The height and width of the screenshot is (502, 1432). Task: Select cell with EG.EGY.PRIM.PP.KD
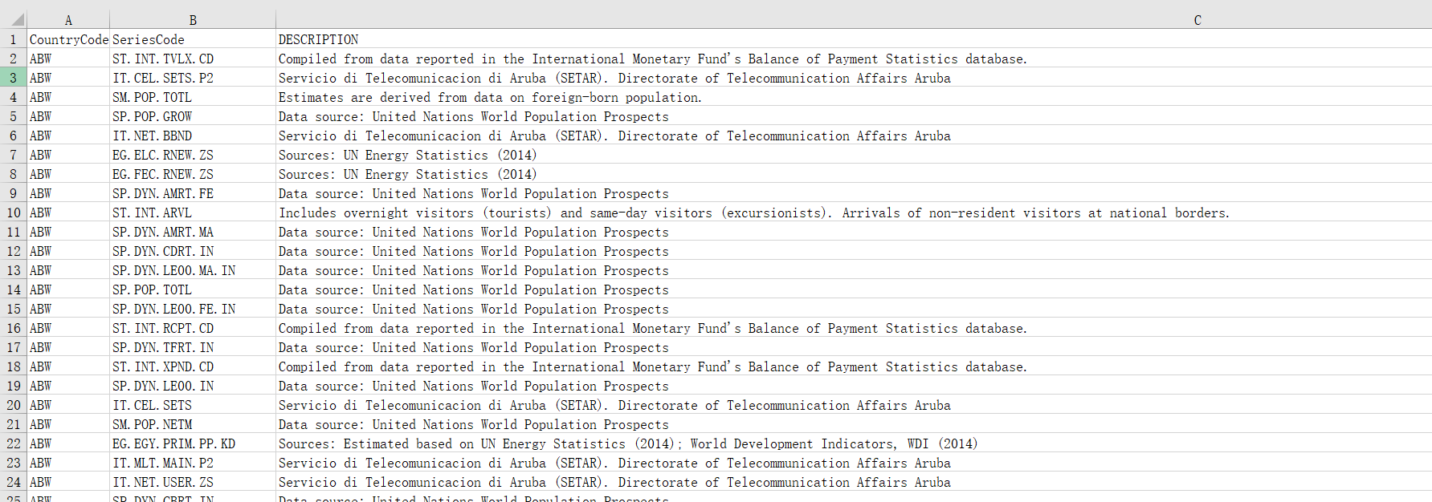174,443
